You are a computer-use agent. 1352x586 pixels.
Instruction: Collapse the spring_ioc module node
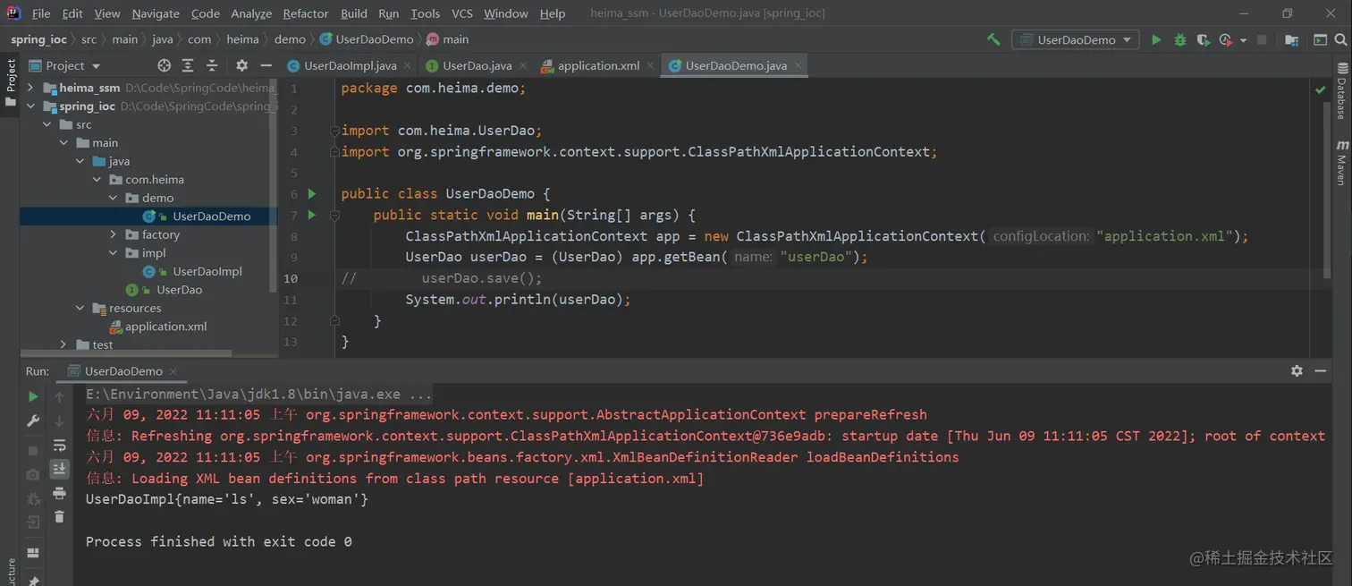31,106
